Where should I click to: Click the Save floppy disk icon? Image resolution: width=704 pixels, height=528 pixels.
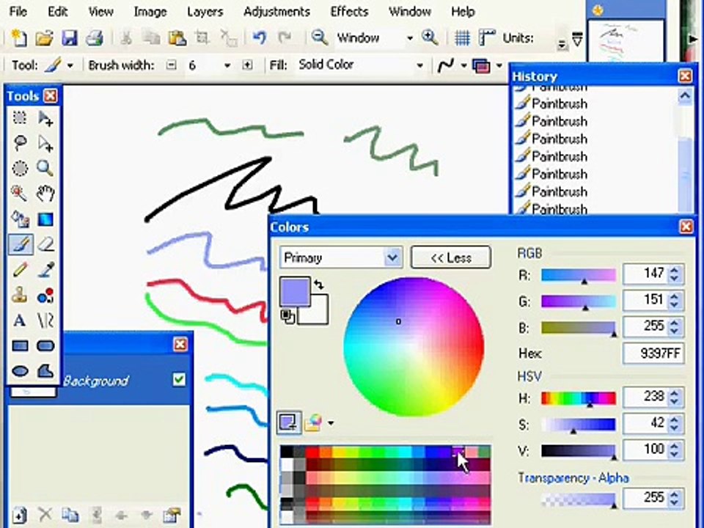click(x=69, y=38)
